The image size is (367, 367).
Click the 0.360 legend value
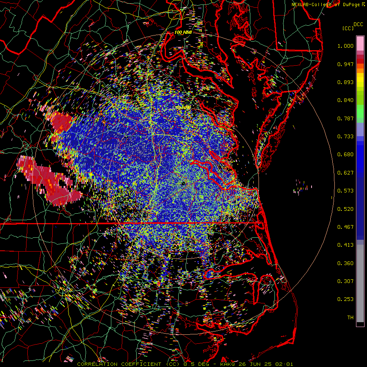[x=345, y=263]
